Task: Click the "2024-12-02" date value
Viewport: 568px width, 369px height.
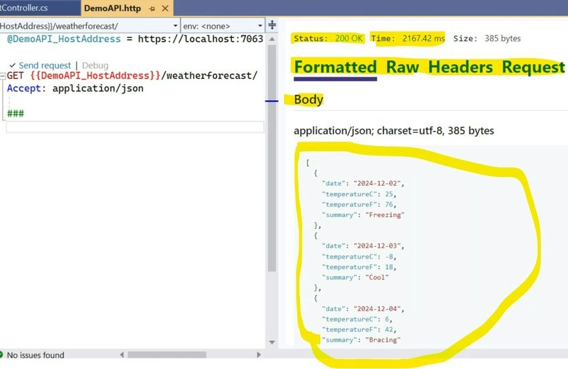Action: [x=378, y=183]
